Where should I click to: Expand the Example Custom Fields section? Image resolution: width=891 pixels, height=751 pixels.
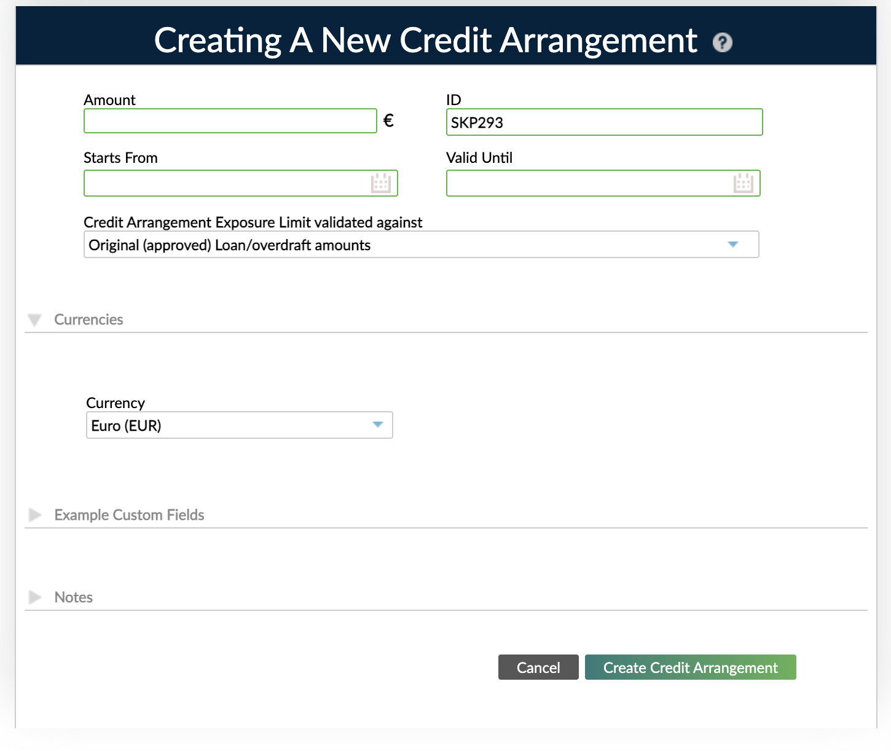pos(34,515)
